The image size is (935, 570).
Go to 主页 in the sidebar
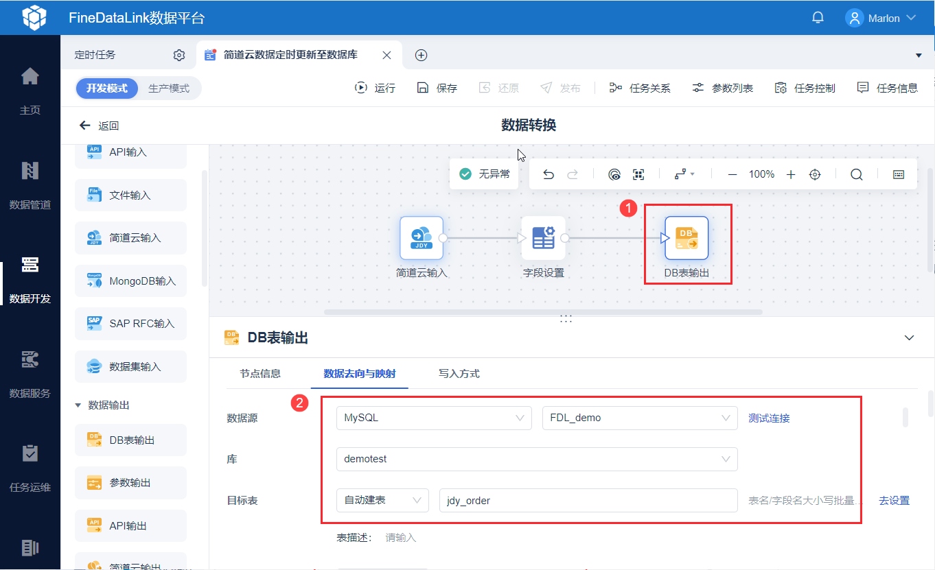click(x=30, y=89)
